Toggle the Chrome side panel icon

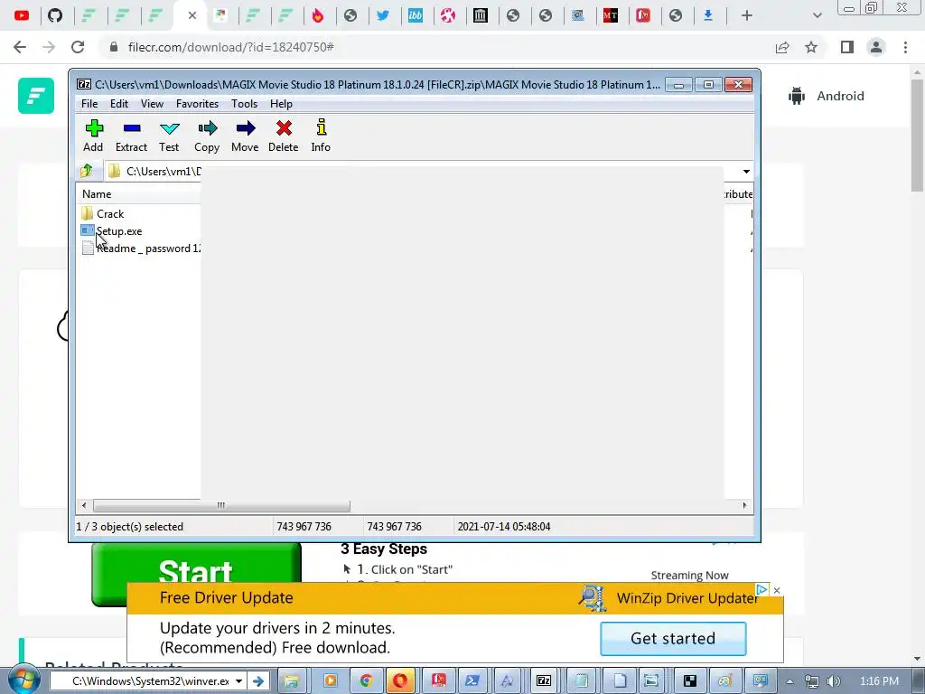click(847, 47)
